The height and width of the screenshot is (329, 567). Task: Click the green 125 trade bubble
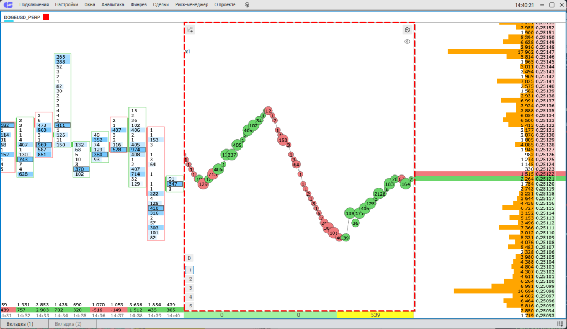pyautogui.click(x=370, y=203)
